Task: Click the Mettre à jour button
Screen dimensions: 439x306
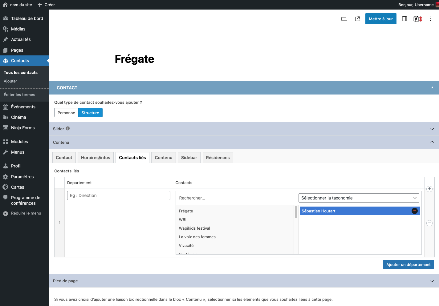Action: pyautogui.click(x=381, y=19)
